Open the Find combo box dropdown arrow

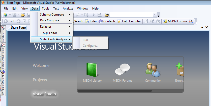[x=155, y=15]
